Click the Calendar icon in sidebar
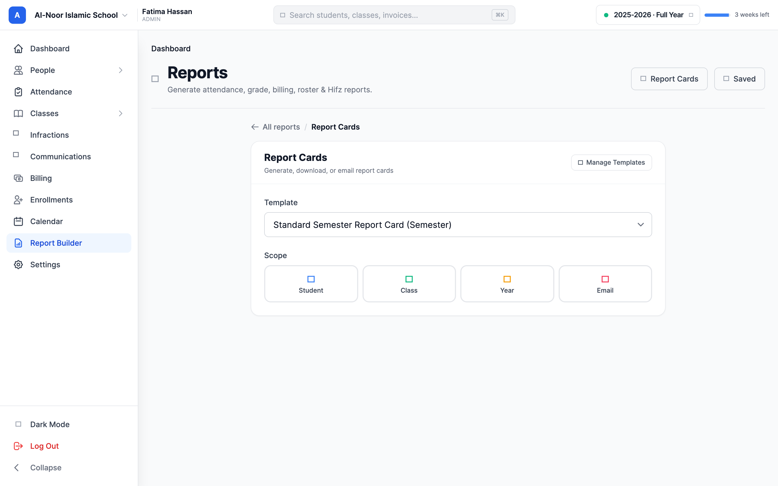Screen dimensions: 778x486 pos(18,221)
